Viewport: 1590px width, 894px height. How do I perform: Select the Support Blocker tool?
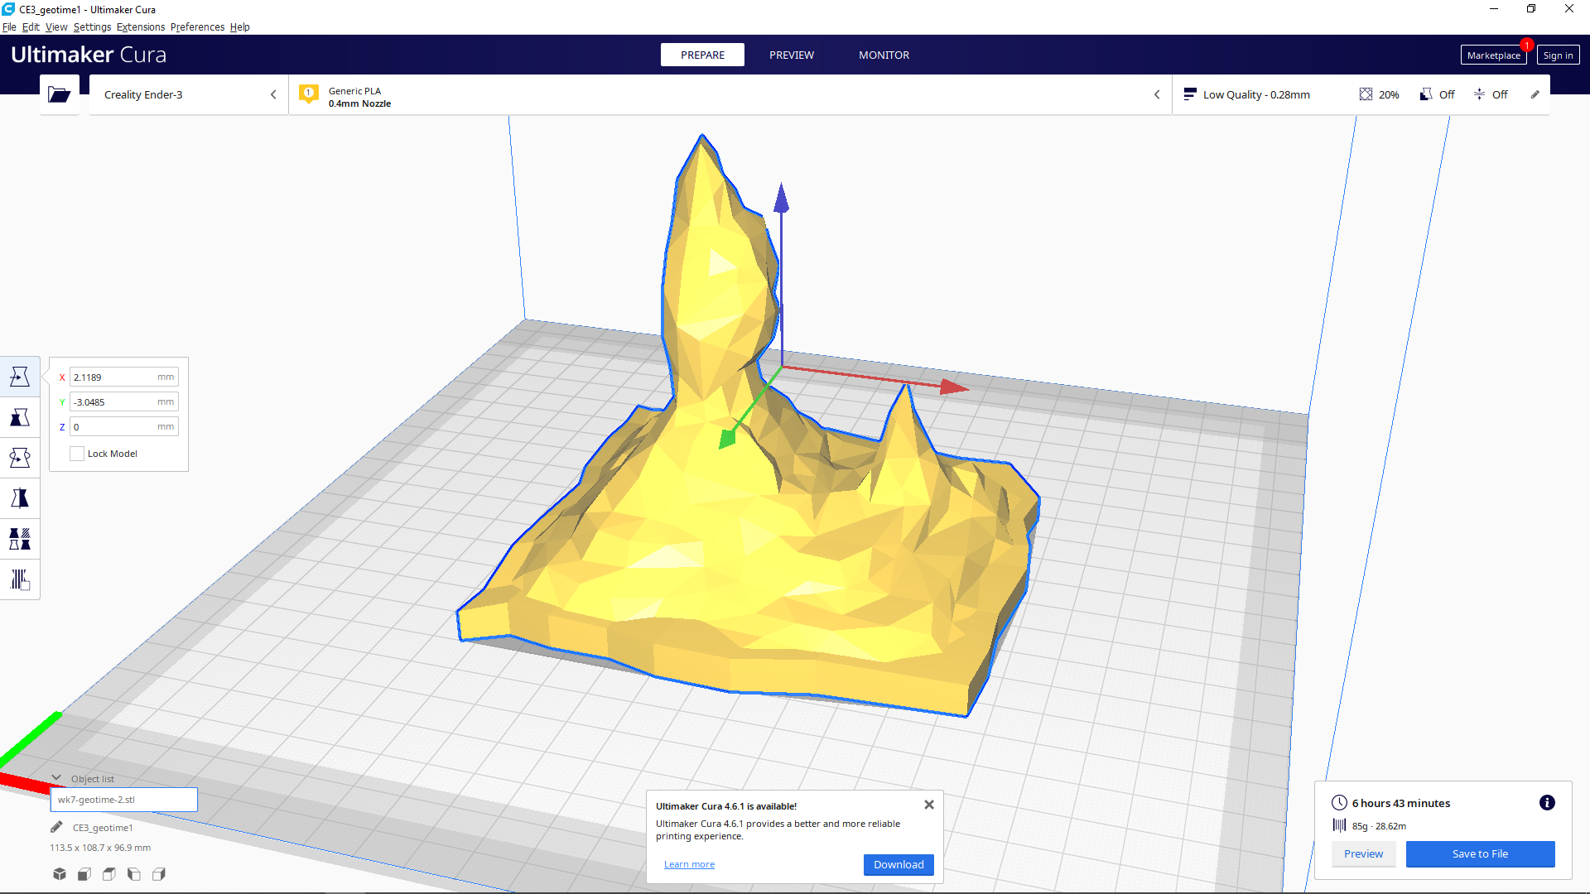(x=20, y=579)
